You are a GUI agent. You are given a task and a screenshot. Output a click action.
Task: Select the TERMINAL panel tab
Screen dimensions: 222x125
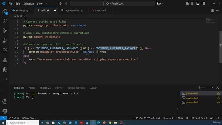tap(19, 88)
